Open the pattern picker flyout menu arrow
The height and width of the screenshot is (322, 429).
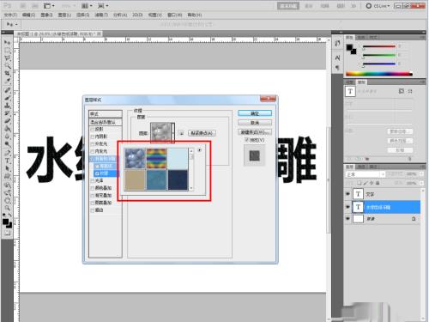[x=200, y=150]
